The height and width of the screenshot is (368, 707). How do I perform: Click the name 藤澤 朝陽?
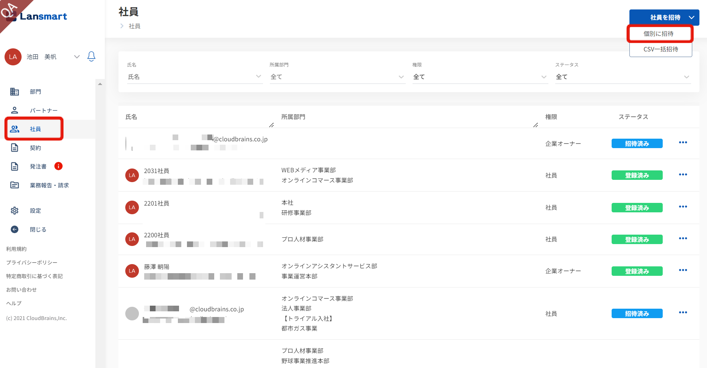157,267
